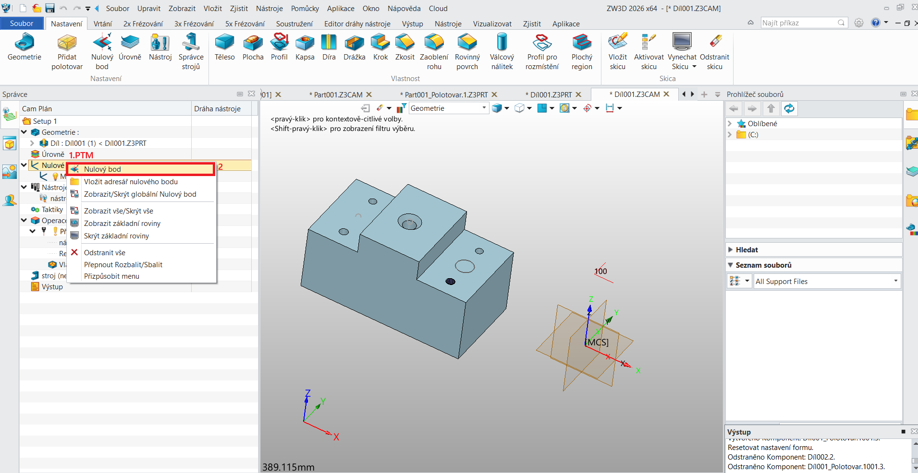Viewport: 918px width, 473px height.
Task: Open Vynechat Skicu dropdown arrow
Action: coord(694,67)
